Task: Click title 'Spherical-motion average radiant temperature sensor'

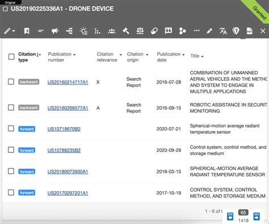Action: (225, 129)
